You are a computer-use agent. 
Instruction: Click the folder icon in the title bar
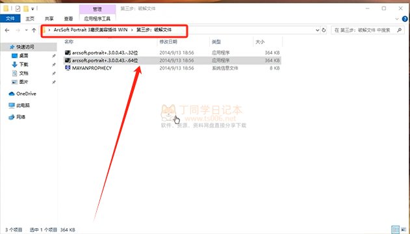click(x=6, y=9)
